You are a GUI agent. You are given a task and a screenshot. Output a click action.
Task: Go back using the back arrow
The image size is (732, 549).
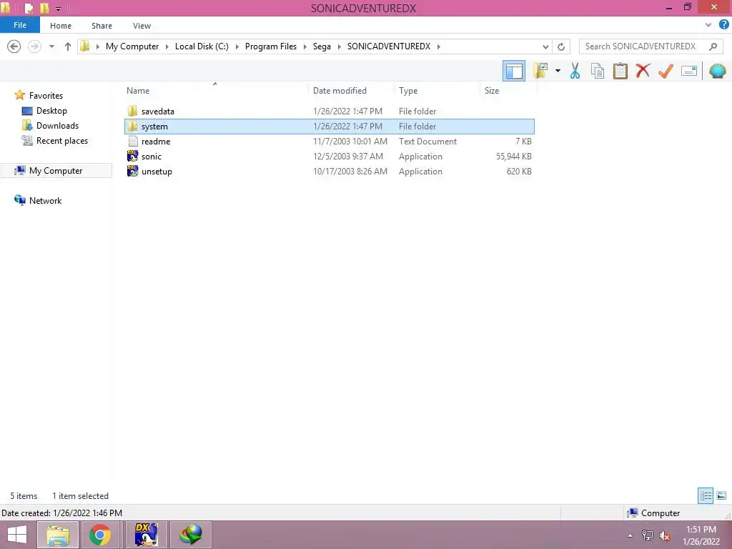pos(14,46)
